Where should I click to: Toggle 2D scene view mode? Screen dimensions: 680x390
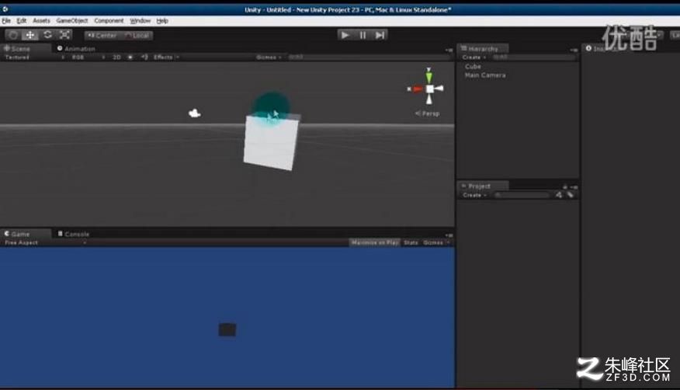tap(116, 57)
